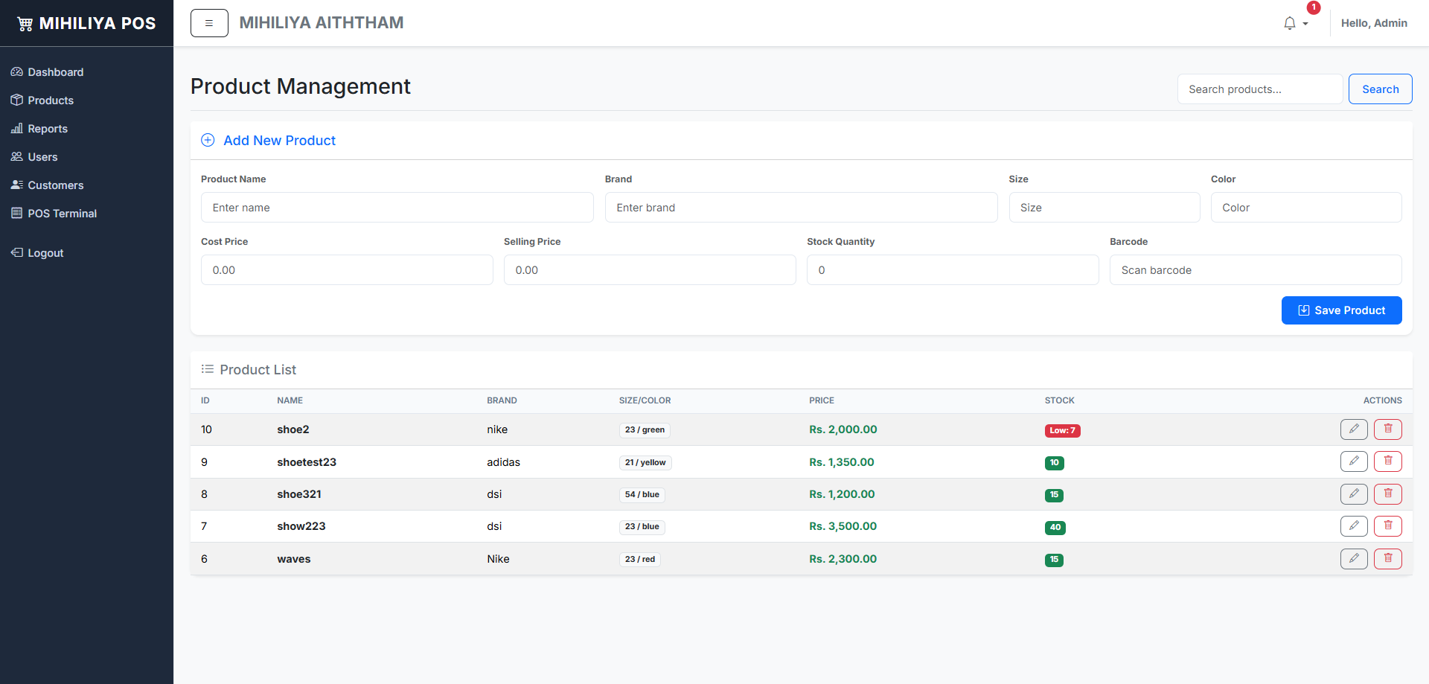Focus the Brand input field
Screen dimensions: 1429x684
point(801,208)
